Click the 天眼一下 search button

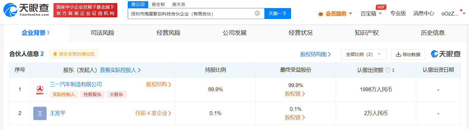tap(277, 13)
